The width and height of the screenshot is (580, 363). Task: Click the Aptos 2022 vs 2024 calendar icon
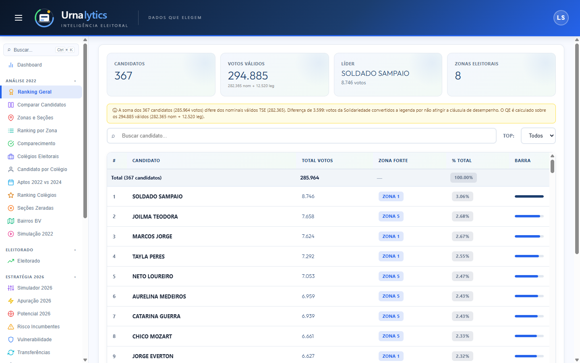[11, 182]
